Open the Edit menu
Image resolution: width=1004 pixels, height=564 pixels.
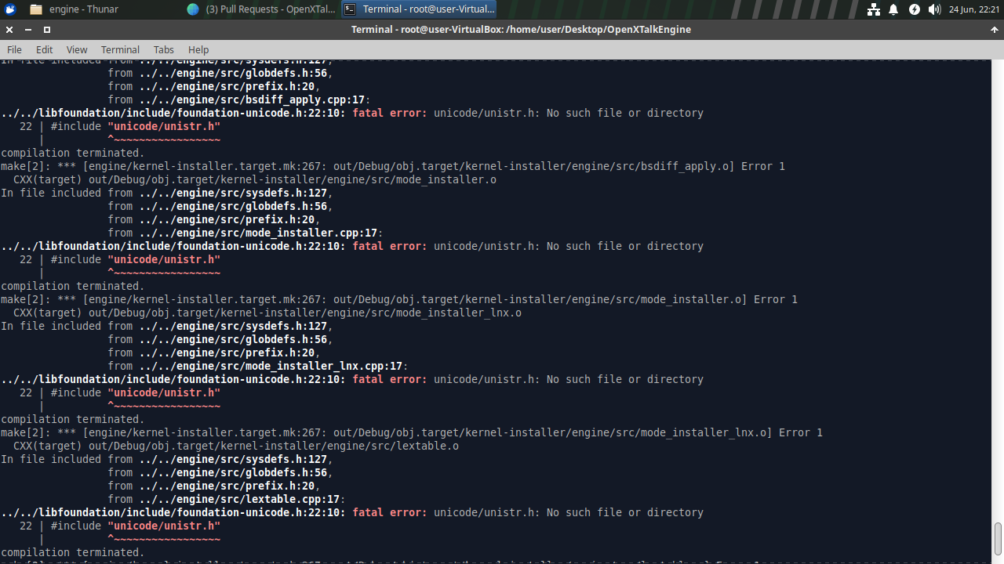point(44,49)
